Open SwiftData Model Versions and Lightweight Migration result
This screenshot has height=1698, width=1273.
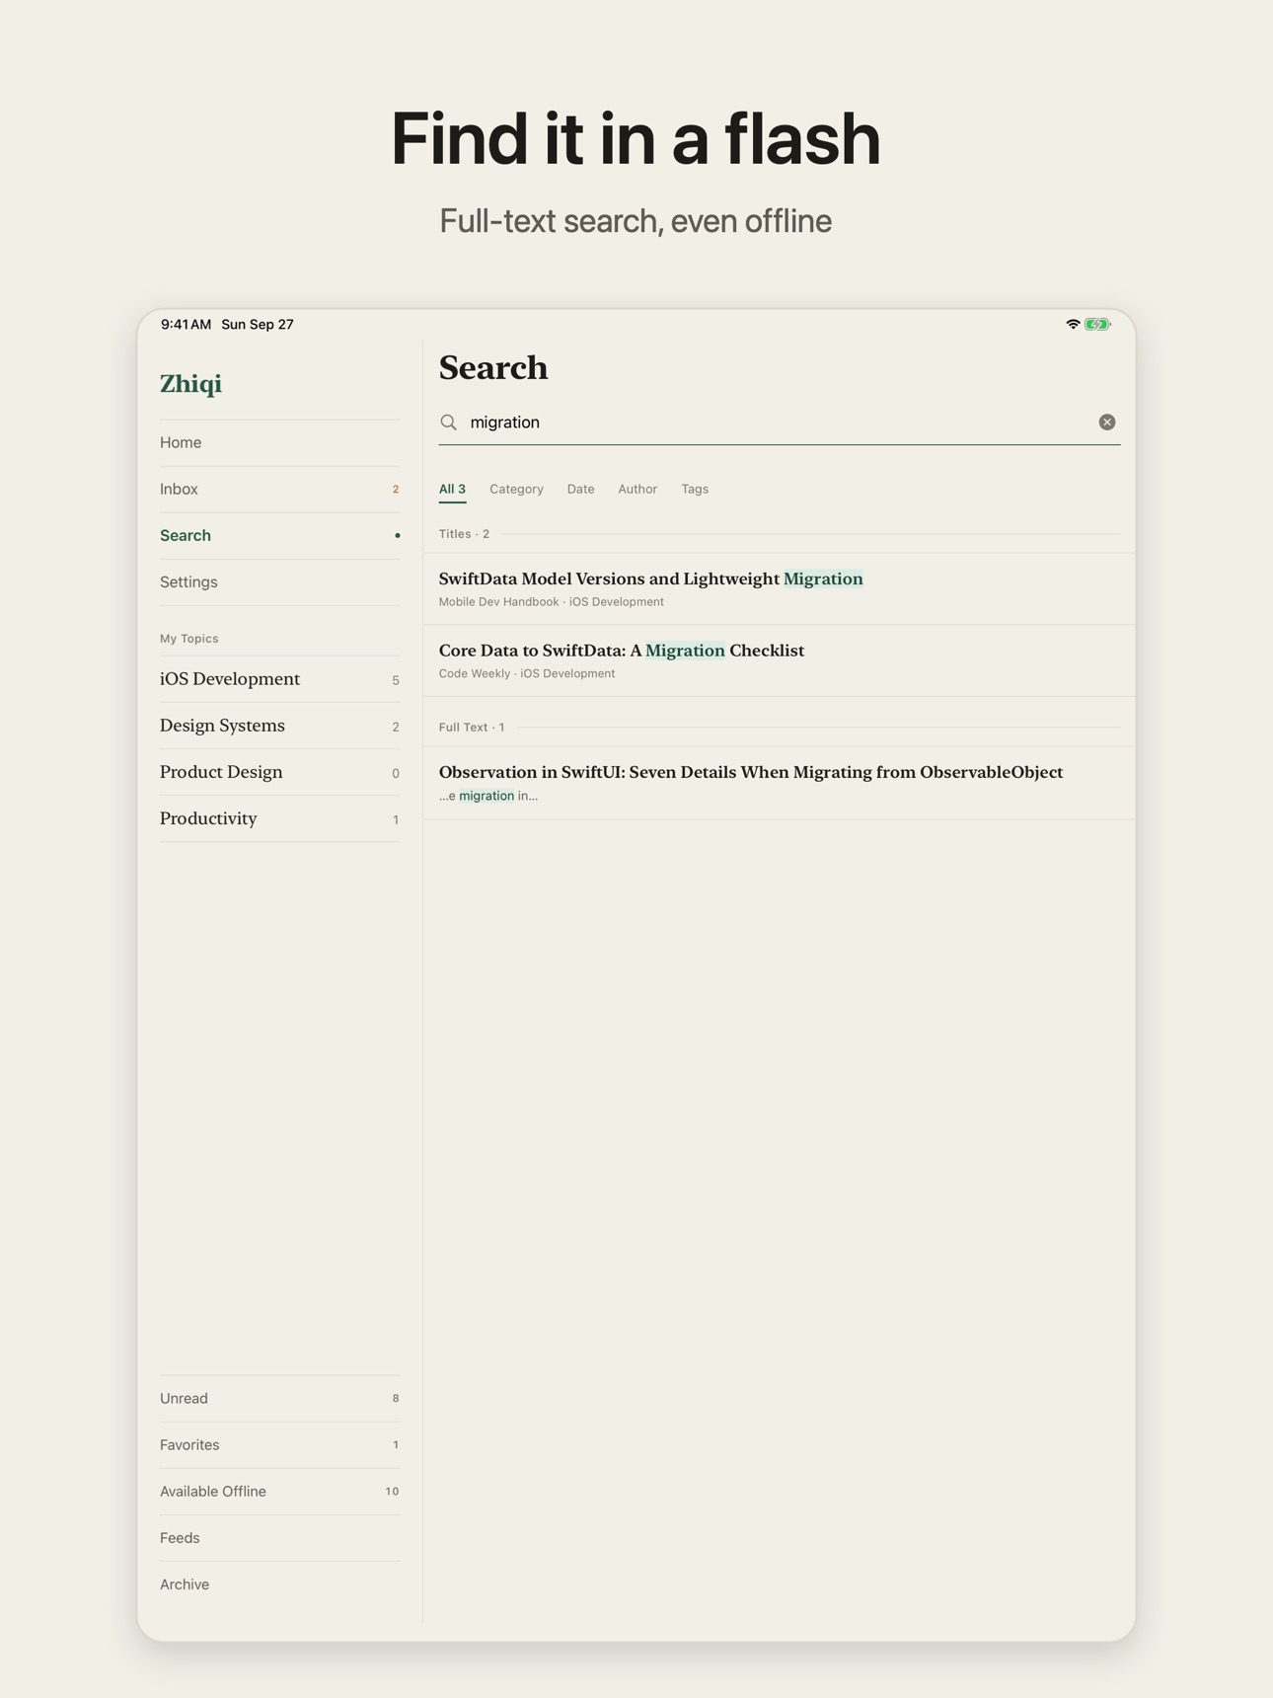tap(780, 588)
